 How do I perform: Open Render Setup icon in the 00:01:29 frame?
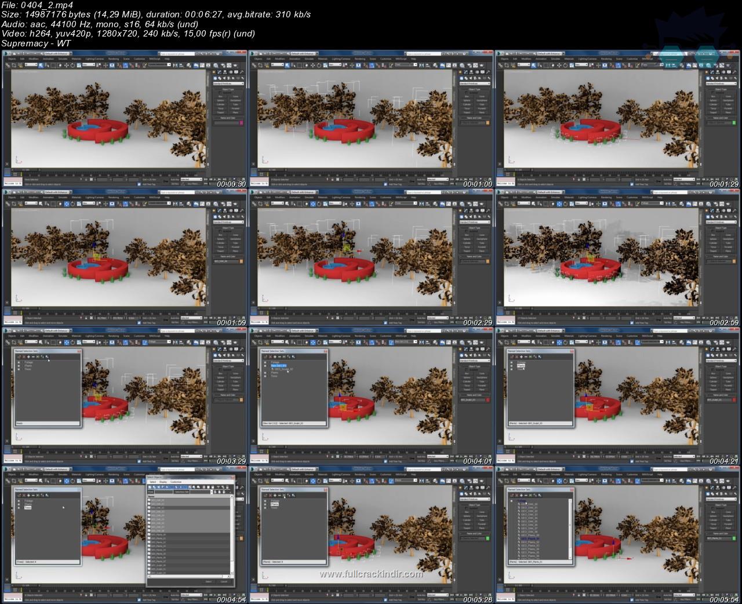(x=715, y=65)
